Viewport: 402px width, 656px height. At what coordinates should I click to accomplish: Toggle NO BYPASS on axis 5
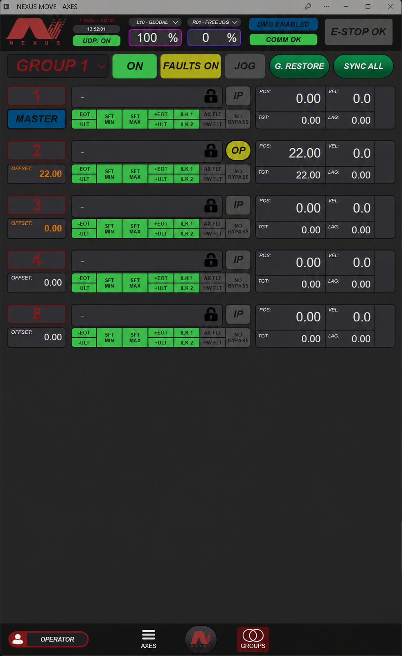238,337
